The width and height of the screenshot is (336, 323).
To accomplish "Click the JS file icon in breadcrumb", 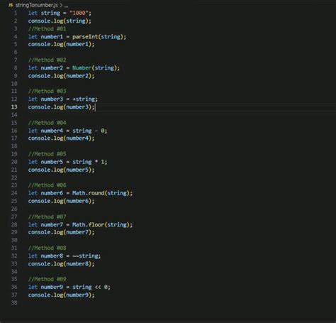I will point(11,5).
